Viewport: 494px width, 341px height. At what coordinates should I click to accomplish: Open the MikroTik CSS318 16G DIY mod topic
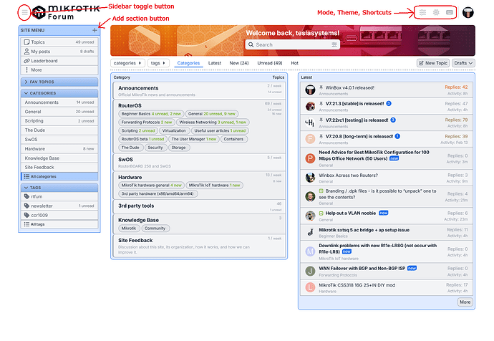click(x=357, y=285)
